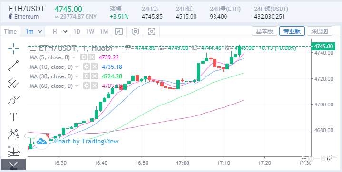The width and height of the screenshot is (342, 172).
Task: Click the 24H high 4745.85 value
Action: 152,17
